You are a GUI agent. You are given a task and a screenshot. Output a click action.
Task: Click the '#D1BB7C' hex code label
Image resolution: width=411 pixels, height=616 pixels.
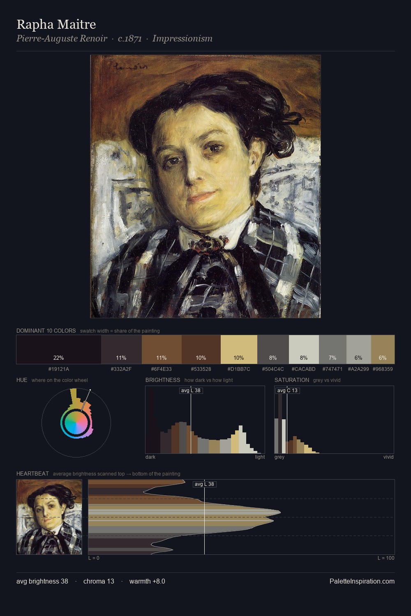click(239, 369)
